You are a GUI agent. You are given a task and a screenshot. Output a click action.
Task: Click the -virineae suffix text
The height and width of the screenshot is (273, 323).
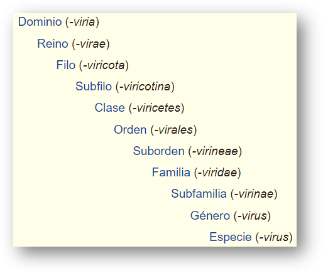click(x=215, y=151)
